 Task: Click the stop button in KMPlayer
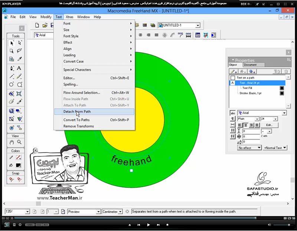click(x=167, y=225)
